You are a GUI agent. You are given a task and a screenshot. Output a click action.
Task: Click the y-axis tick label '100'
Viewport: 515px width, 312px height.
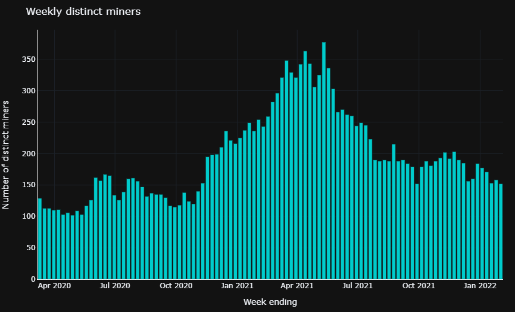[x=29, y=216]
